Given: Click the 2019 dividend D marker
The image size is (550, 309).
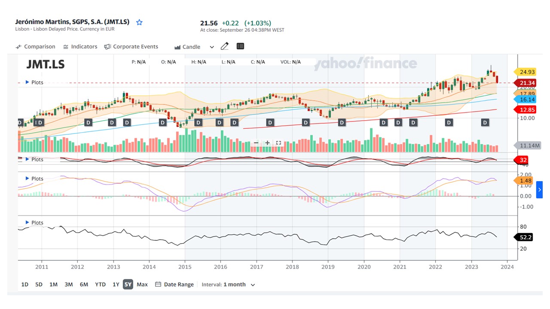Looking at the screenshot, I should pos(342,123).
